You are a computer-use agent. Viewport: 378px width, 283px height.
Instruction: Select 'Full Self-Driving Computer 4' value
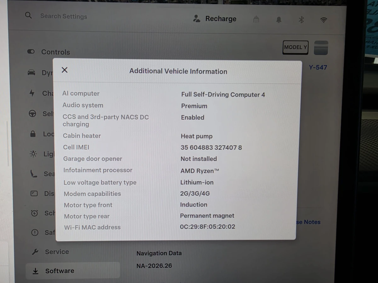(223, 95)
